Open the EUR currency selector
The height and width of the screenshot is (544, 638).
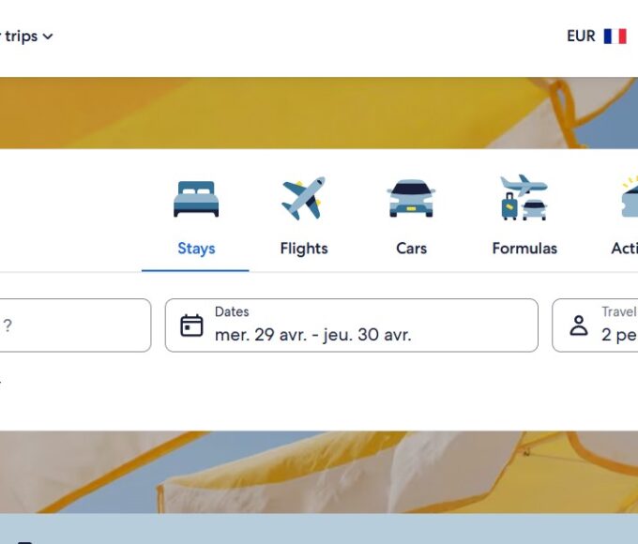pos(581,37)
